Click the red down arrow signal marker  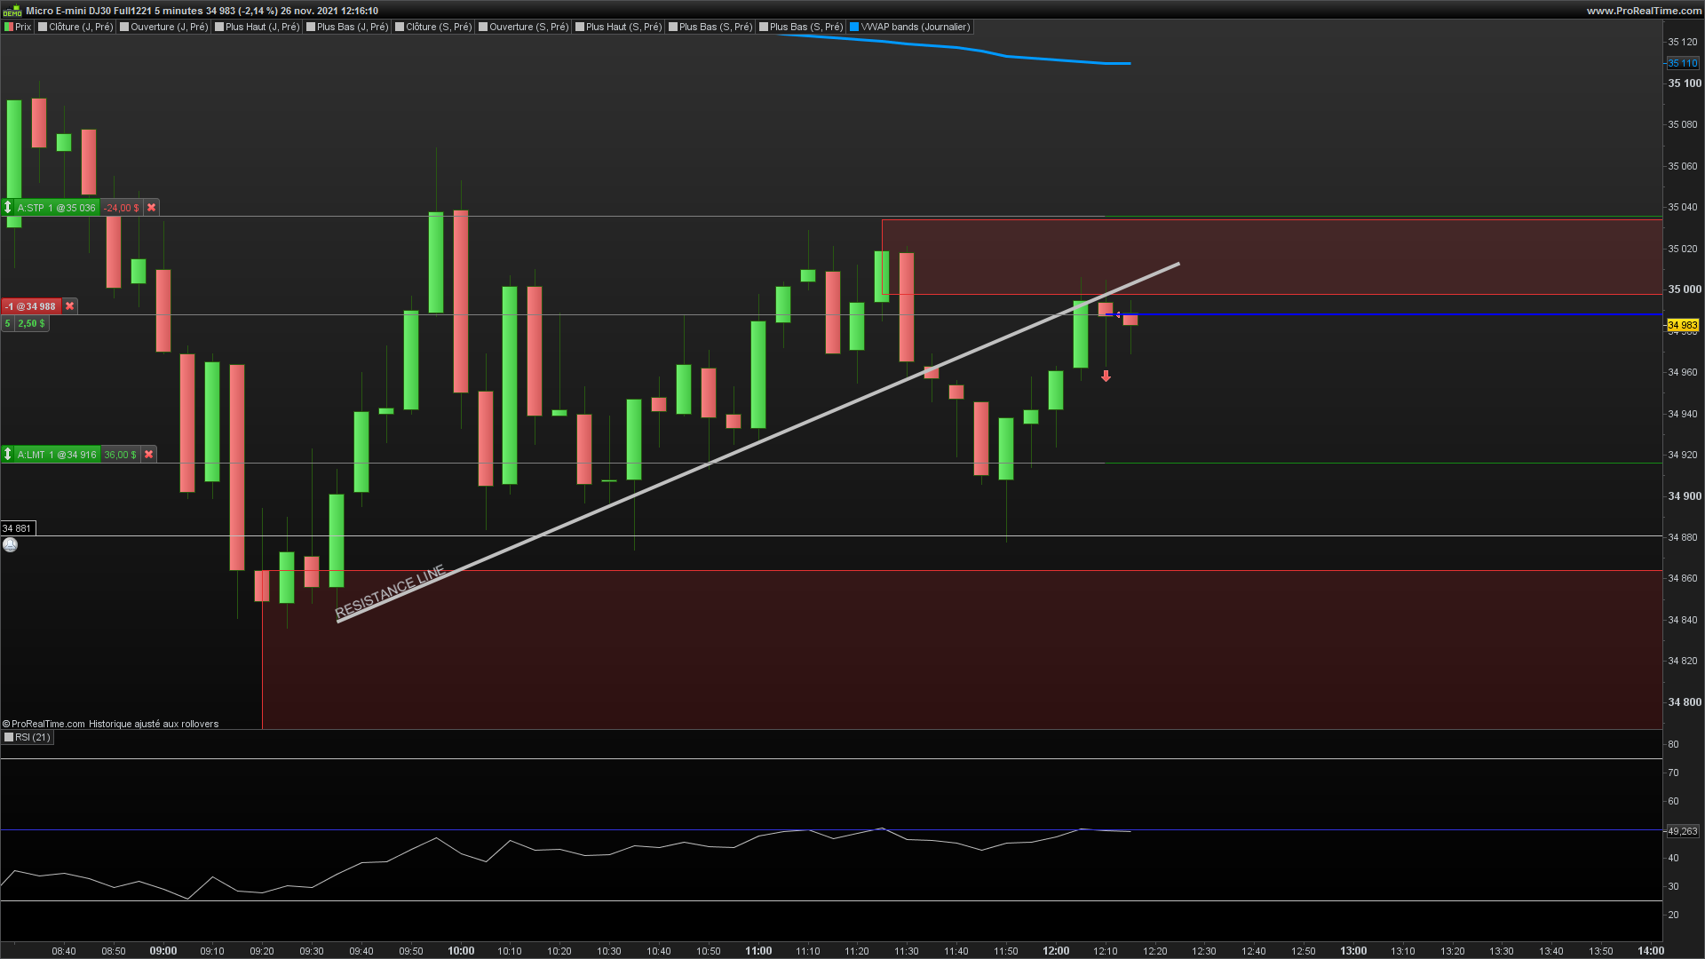point(1106,376)
